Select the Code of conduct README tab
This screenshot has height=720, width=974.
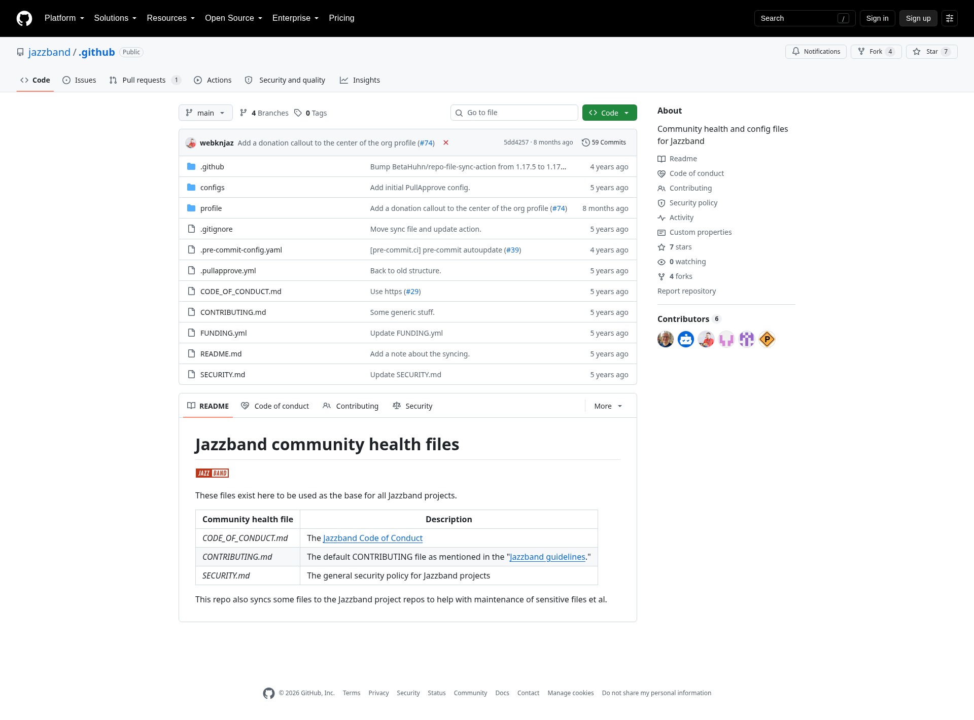[275, 406]
